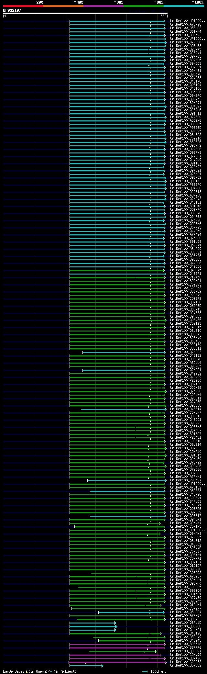Select the UniRef100_O82553 label

coord(186,491)
